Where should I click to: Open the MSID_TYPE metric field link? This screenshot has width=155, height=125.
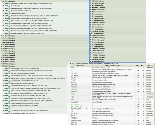tap(74, 89)
